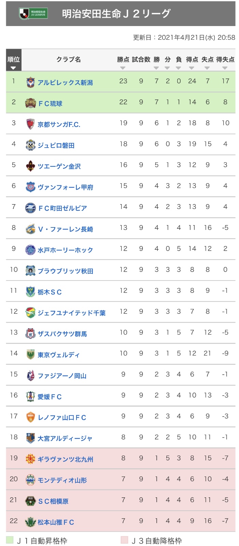The width and height of the screenshot is (239, 546).
Task: Open the 水戸ホーリーホック club link
Action: point(65,250)
